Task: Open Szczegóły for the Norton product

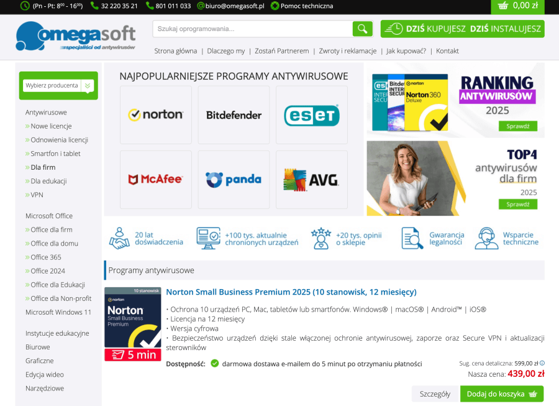Action: tap(434, 394)
